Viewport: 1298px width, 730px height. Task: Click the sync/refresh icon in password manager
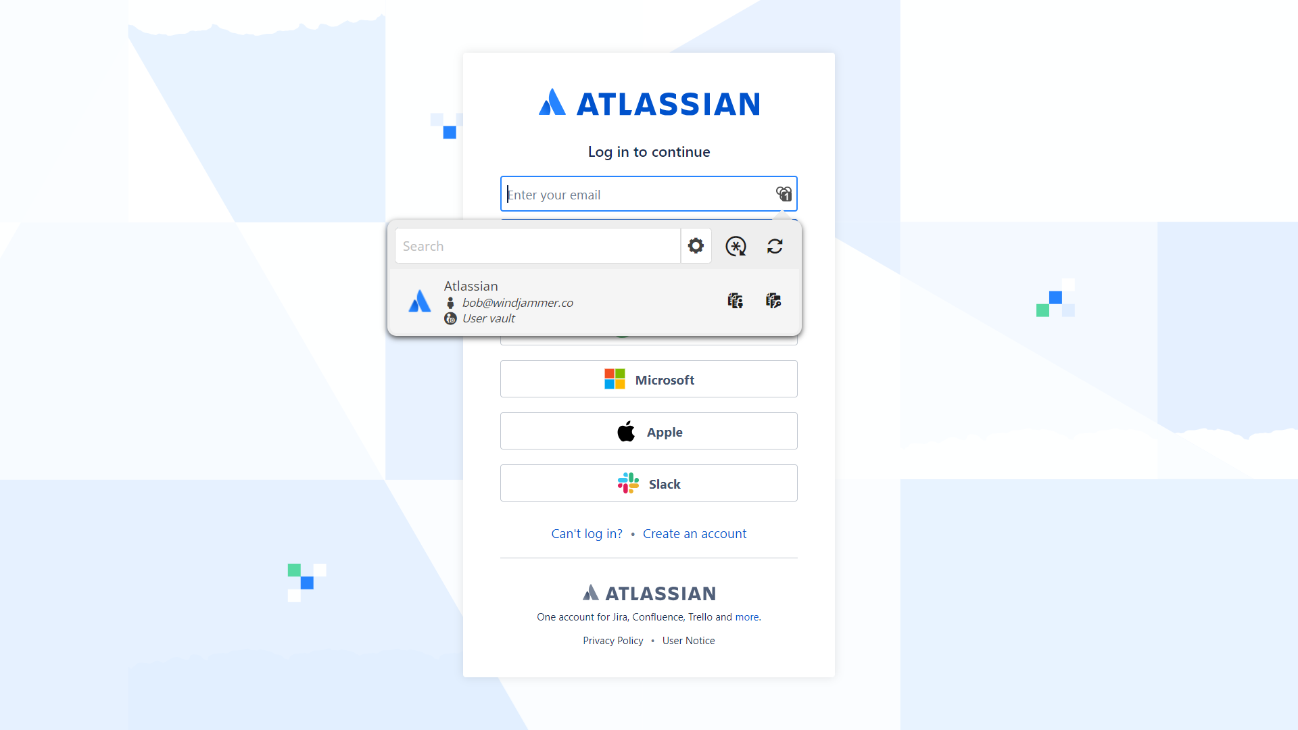(x=774, y=245)
